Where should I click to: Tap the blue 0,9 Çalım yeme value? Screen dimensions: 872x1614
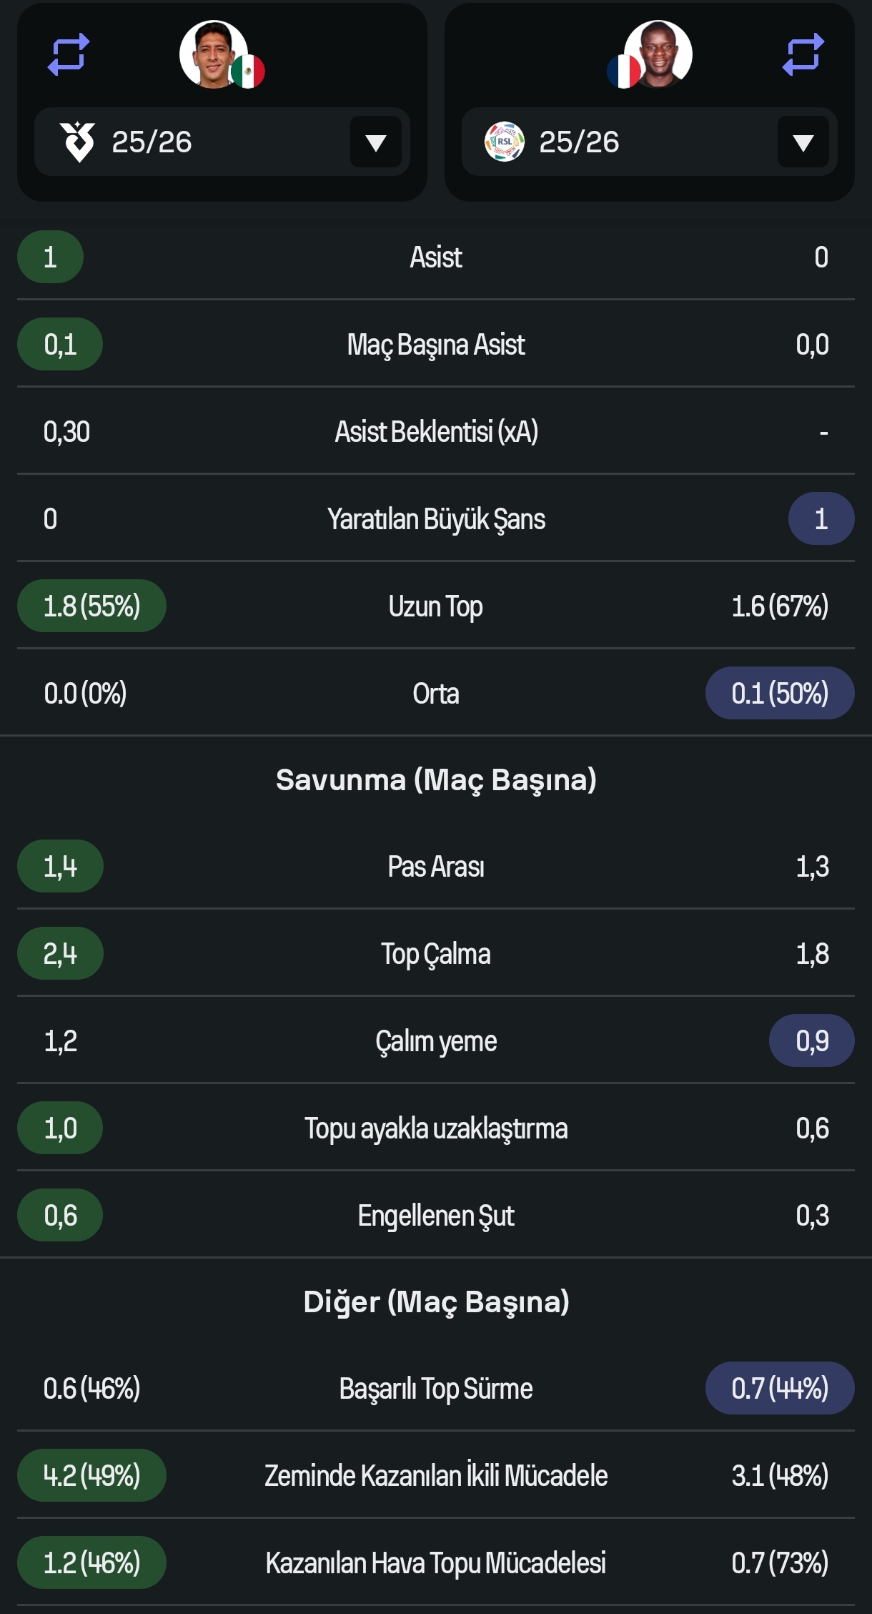click(812, 1040)
